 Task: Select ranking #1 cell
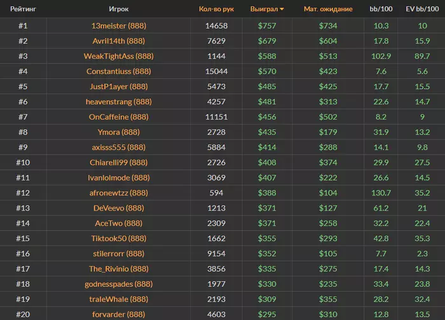23,26
